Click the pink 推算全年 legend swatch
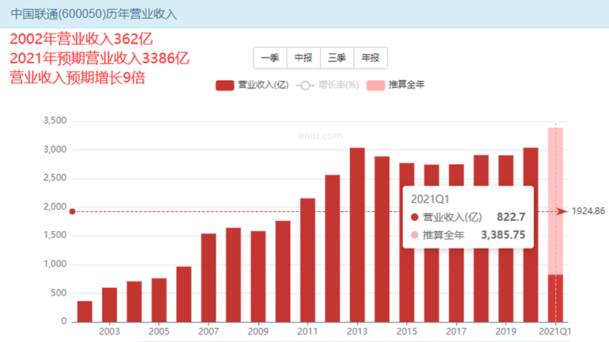609x342 pixels. (x=376, y=85)
